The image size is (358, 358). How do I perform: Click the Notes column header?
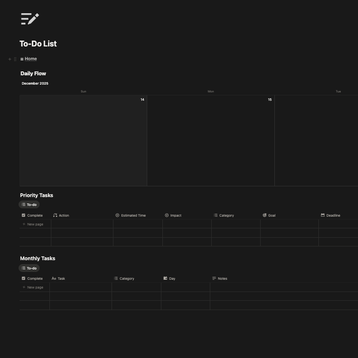222,279
